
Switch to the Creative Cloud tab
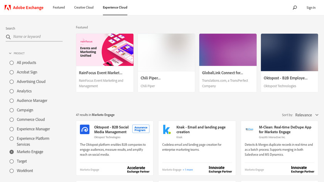84,7
